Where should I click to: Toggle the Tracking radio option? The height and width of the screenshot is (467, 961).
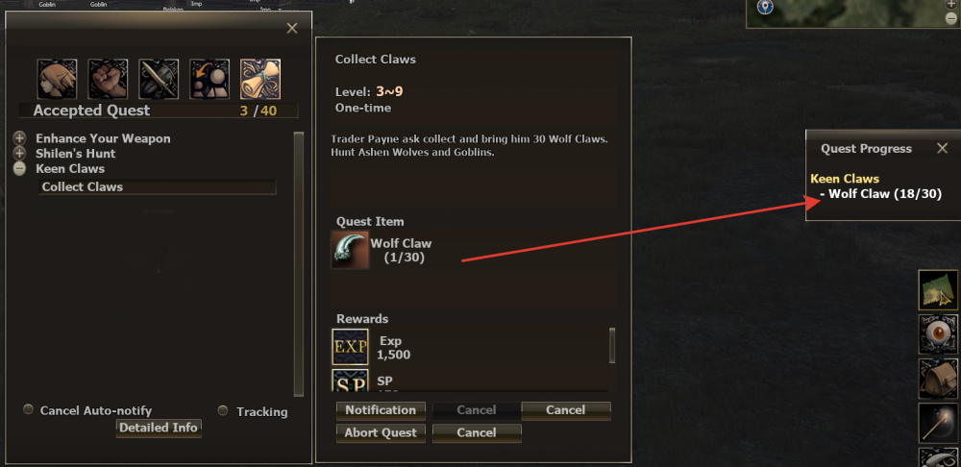223,410
